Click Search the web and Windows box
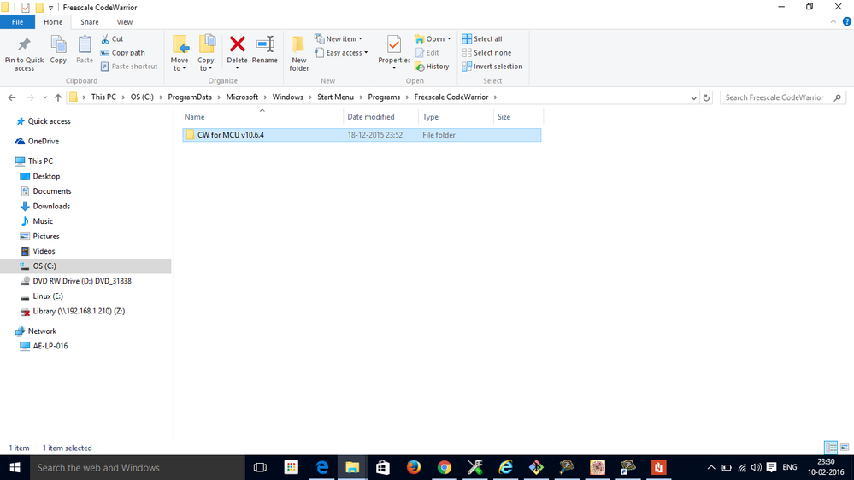Viewport: 854px width, 480px height. pyautogui.click(x=136, y=467)
